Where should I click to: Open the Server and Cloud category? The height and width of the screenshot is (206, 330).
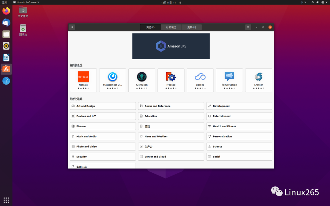(171, 157)
